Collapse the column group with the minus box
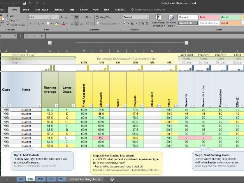The height and width of the screenshot is (183, 244). (186, 42)
